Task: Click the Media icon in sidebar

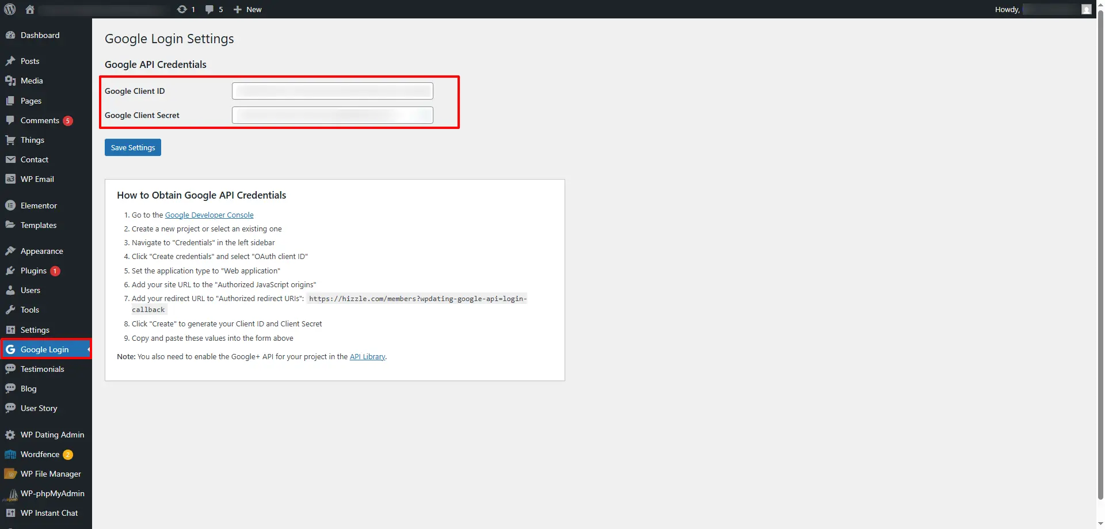Action: click(10, 81)
